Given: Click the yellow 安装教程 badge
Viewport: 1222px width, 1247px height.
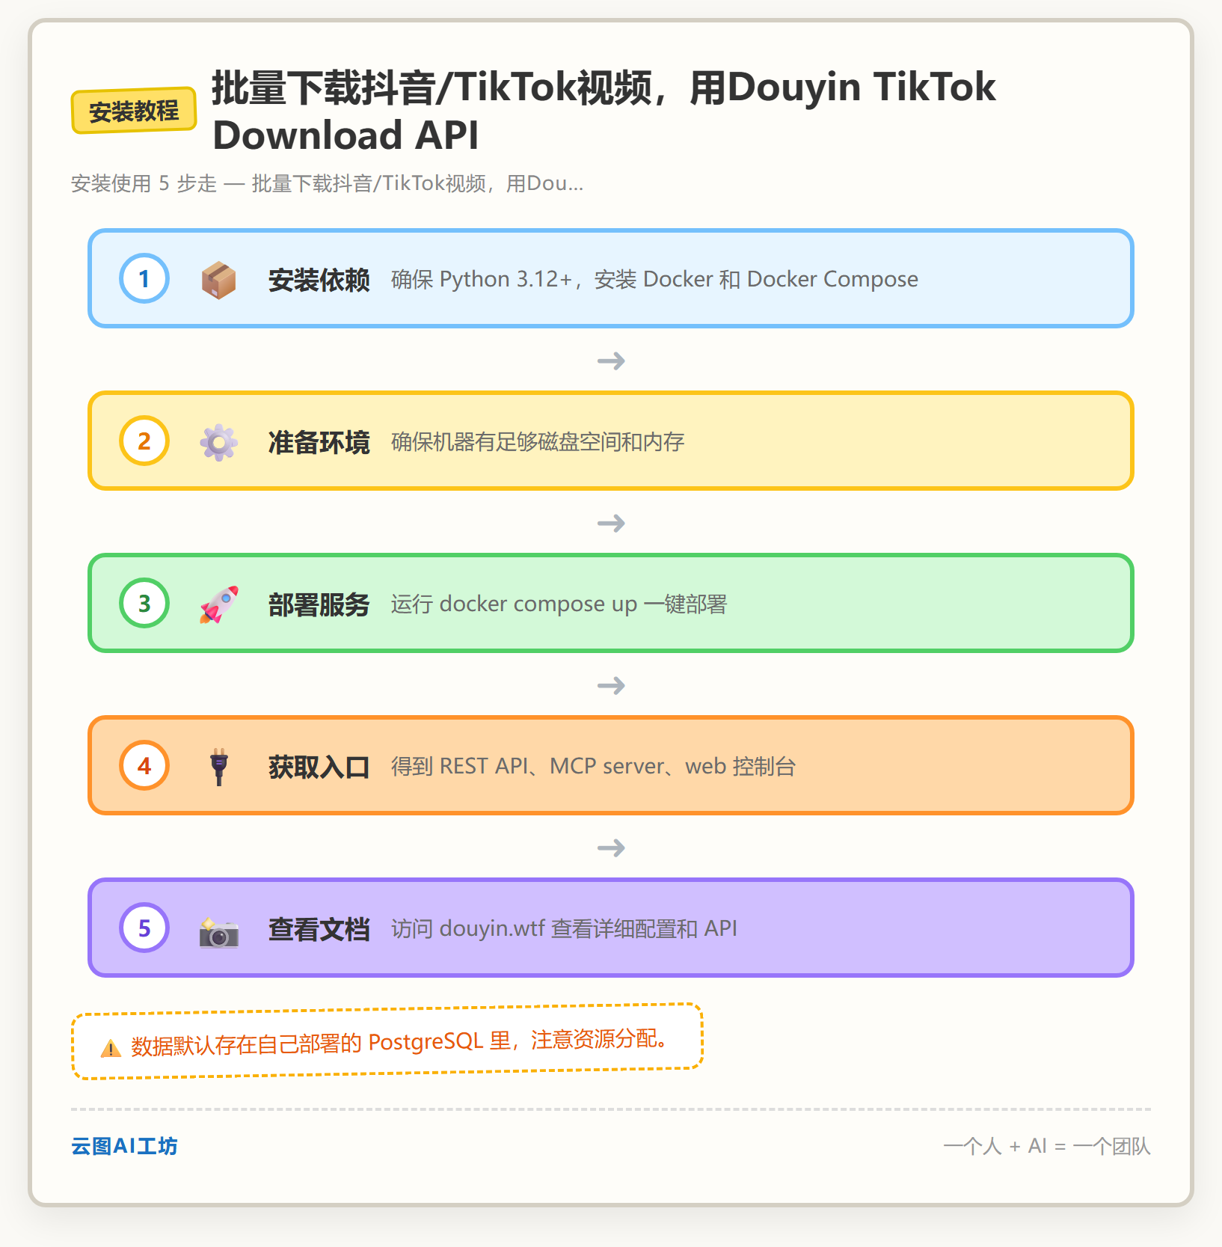Looking at the screenshot, I should click(134, 111).
